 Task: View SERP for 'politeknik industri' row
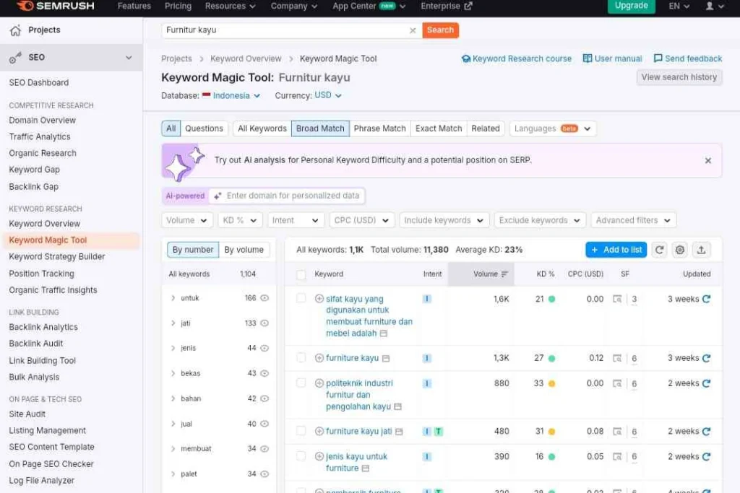[x=617, y=383]
